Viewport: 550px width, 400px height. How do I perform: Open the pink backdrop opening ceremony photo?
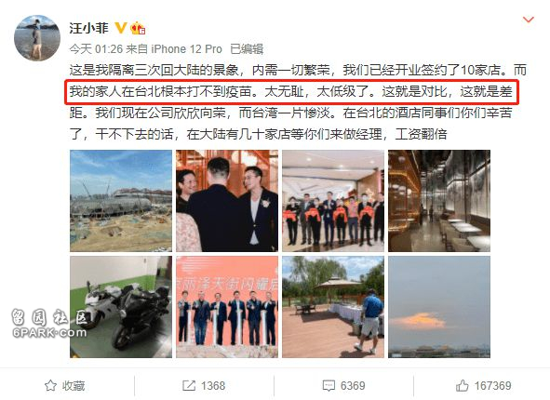click(x=227, y=307)
